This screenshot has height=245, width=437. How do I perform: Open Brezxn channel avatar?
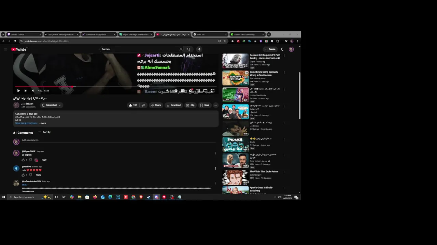[16, 105]
